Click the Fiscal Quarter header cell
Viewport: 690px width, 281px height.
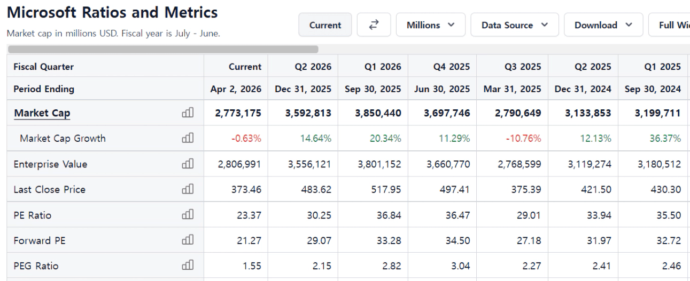click(x=44, y=67)
